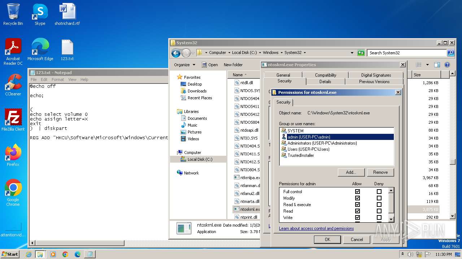Open recent pages dropdown beside Forward button
Viewport: 462px width, 259px height.
tap(193, 53)
